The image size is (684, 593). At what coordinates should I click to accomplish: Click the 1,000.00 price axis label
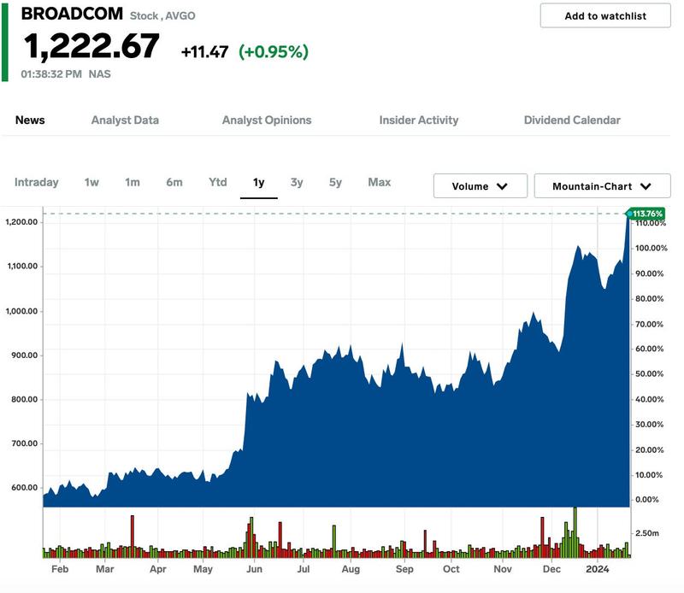(x=22, y=311)
